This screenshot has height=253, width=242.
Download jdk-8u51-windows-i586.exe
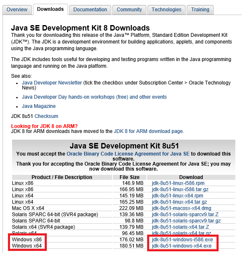click(x=182, y=240)
